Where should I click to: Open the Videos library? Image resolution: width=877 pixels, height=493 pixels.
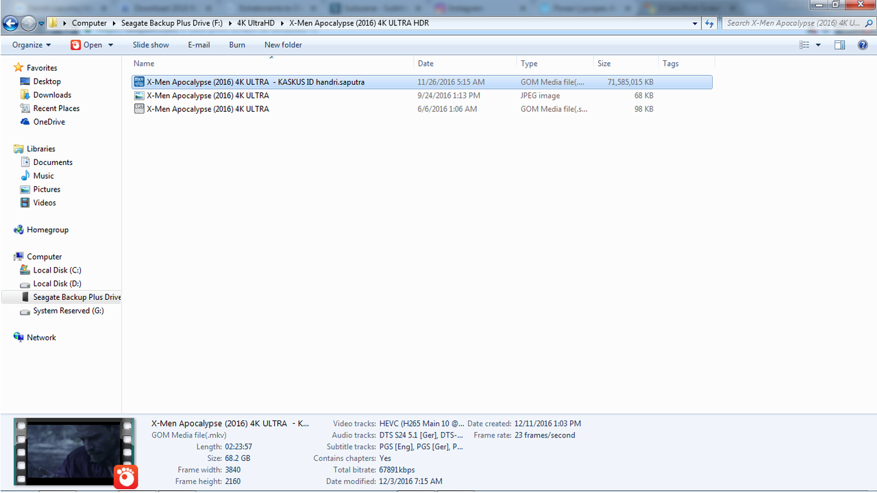45,203
